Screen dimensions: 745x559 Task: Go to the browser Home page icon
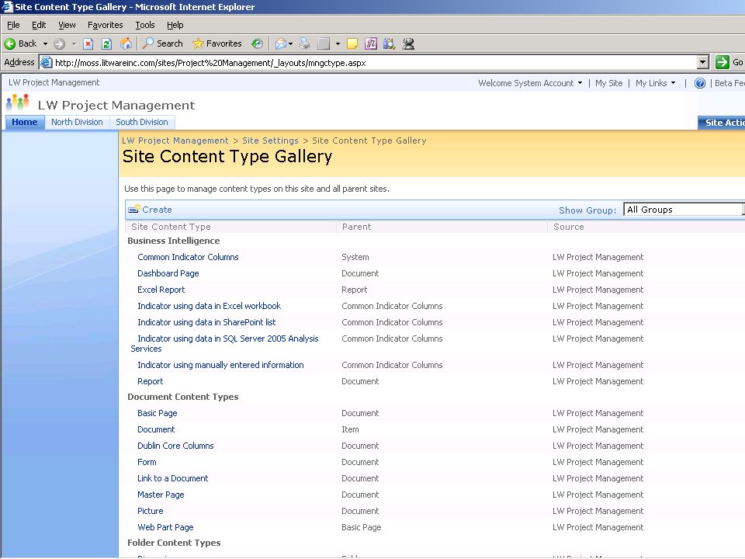(126, 43)
